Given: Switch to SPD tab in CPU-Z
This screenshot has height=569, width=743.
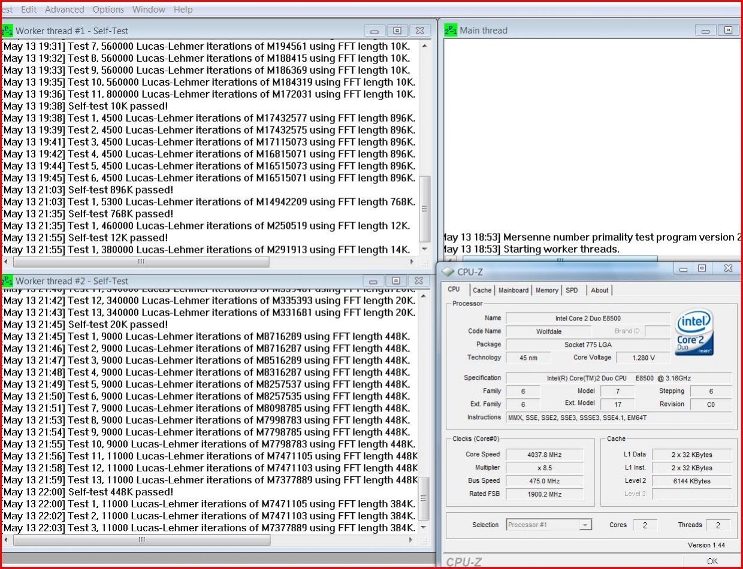Looking at the screenshot, I should click(x=572, y=290).
